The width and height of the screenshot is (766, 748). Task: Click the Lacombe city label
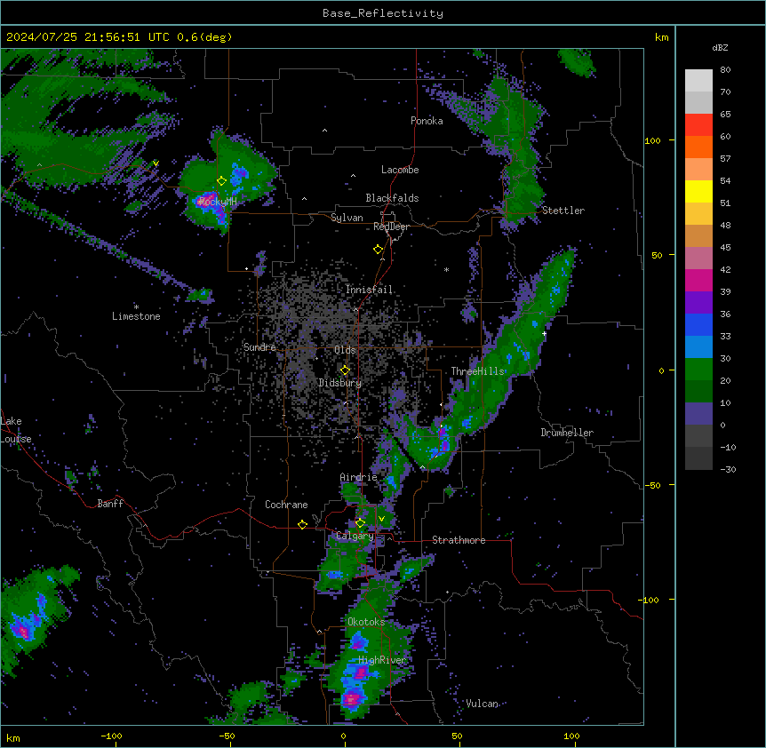click(x=400, y=170)
